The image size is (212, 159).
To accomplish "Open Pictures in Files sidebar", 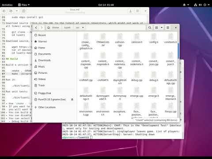I will tap(54, 73).
